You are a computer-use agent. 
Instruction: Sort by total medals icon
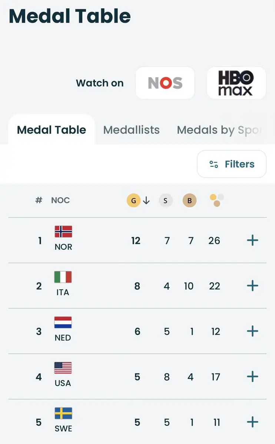(217, 200)
